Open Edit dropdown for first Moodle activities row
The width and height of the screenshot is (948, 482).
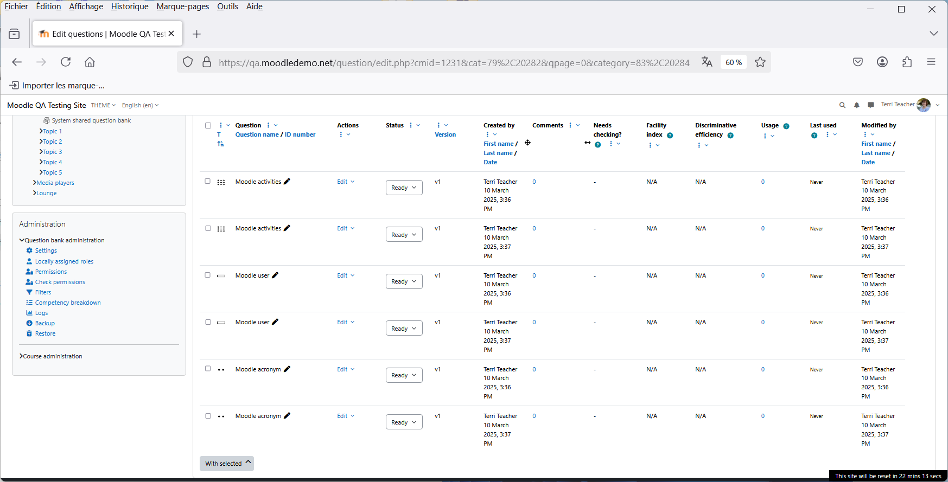(x=346, y=182)
